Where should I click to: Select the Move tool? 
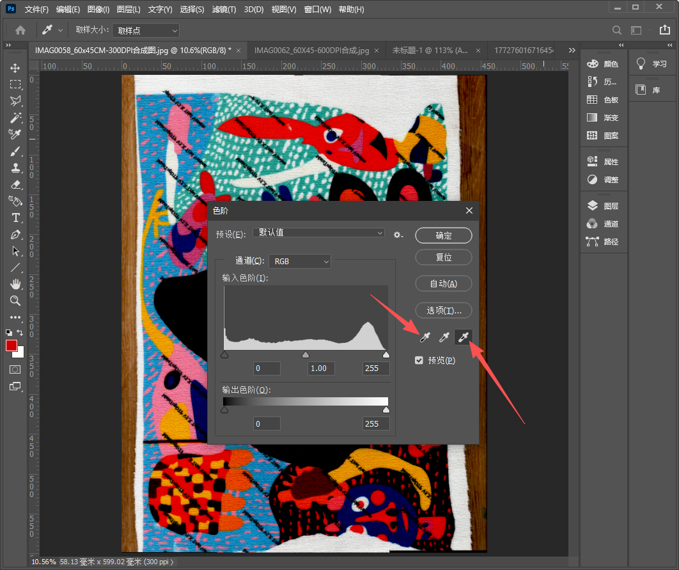15,68
